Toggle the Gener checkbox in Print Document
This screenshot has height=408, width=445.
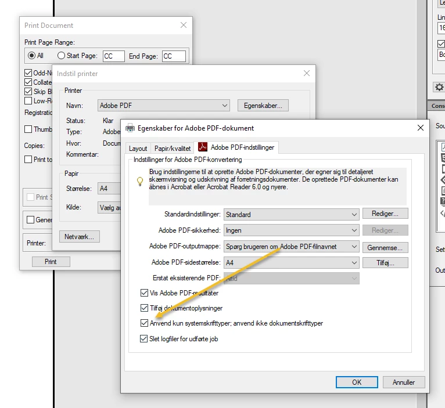(30, 220)
